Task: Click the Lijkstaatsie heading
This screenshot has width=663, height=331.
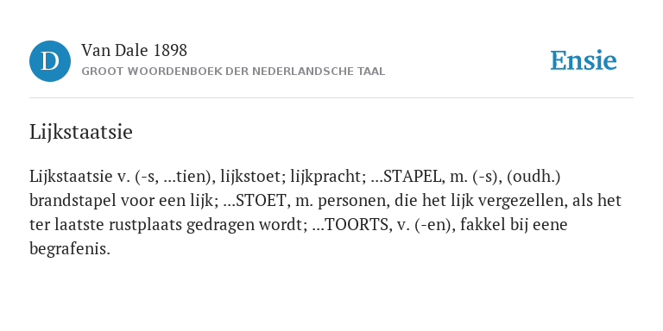Action: coord(81,132)
